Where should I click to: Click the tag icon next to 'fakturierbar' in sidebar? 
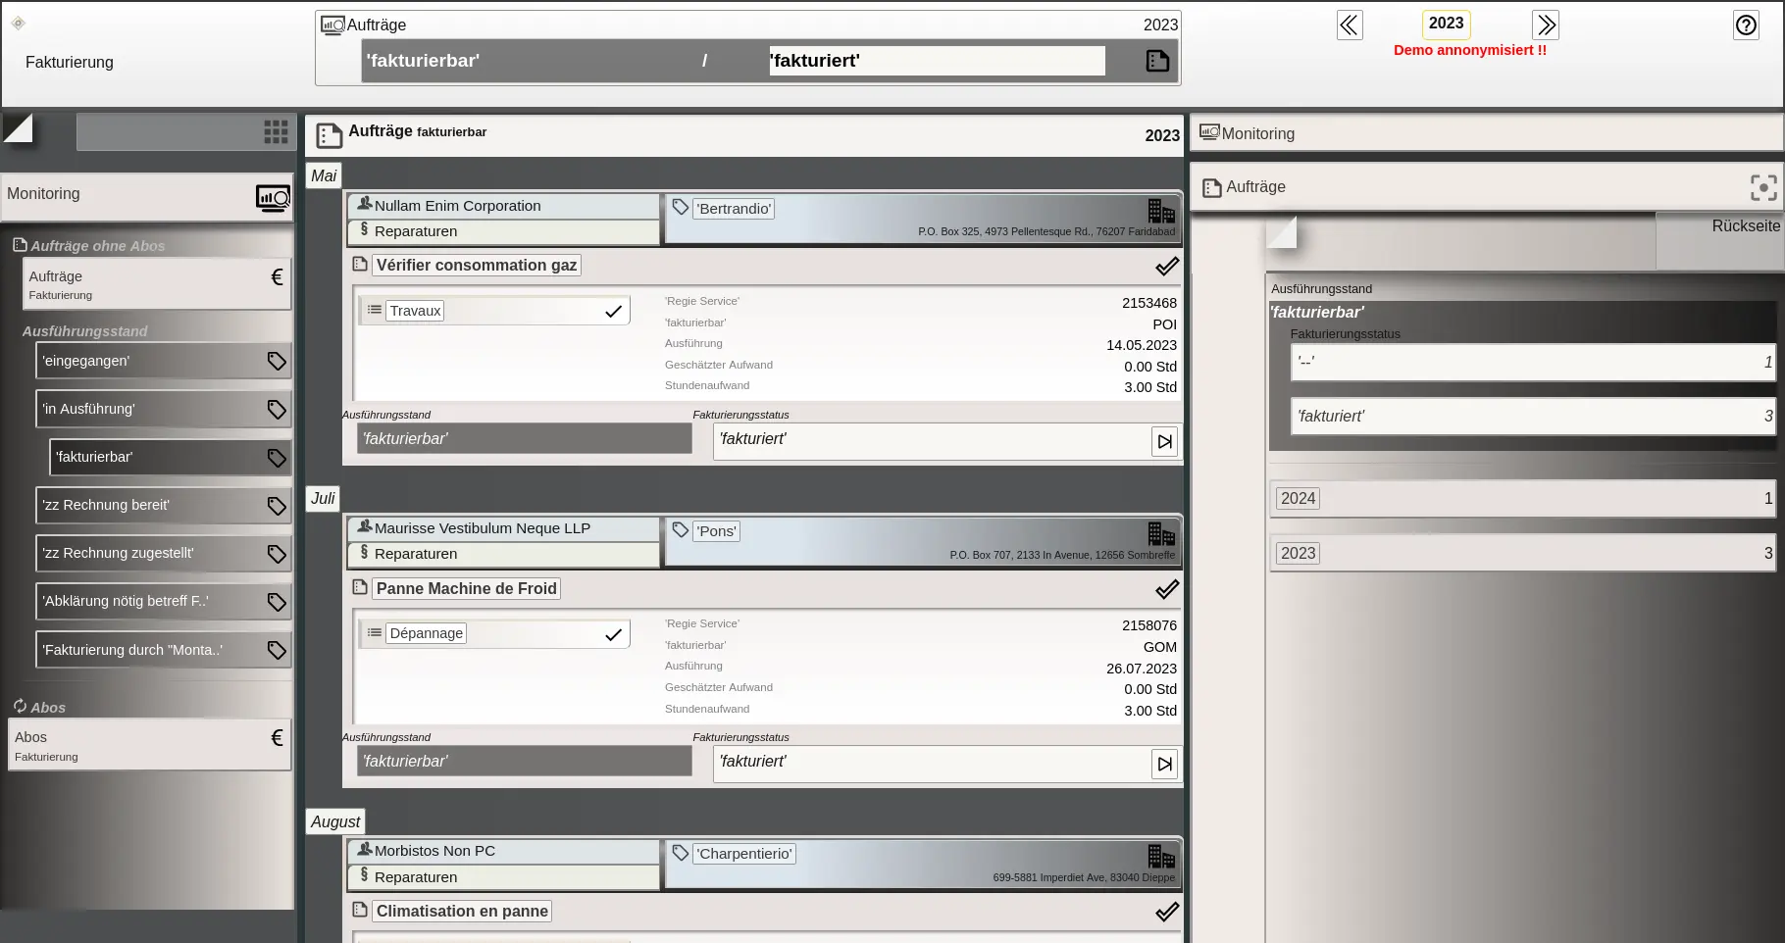pyautogui.click(x=277, y=457)
